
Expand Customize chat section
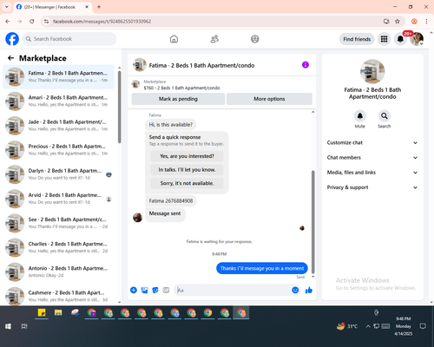pyautogui.click(x=372, y=142)
